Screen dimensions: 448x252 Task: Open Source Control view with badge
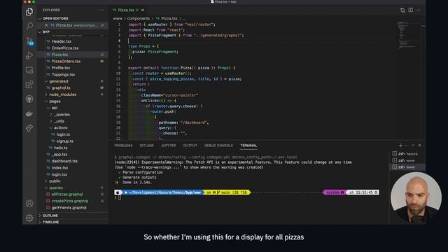tap(29, 41)
